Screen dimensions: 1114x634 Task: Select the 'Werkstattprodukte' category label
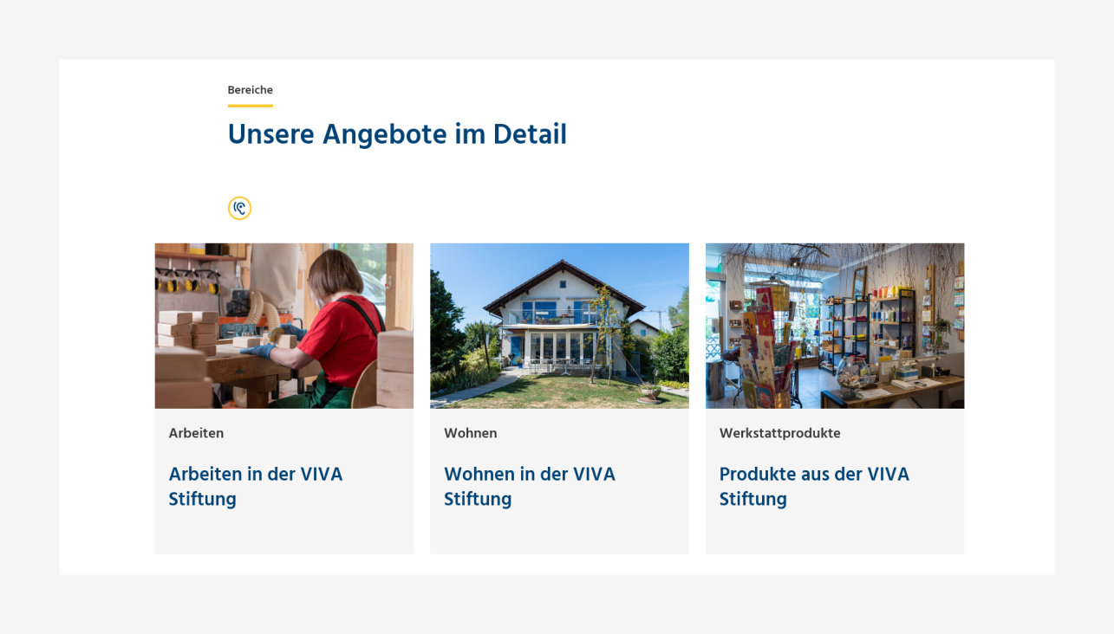[780, 433]
